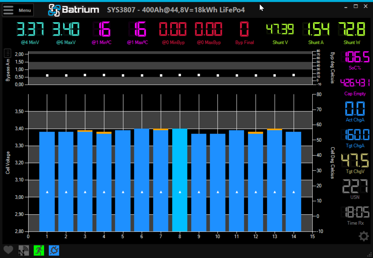
Task: Click the Act ChgA 0.0 display
Action: [355, 111]
